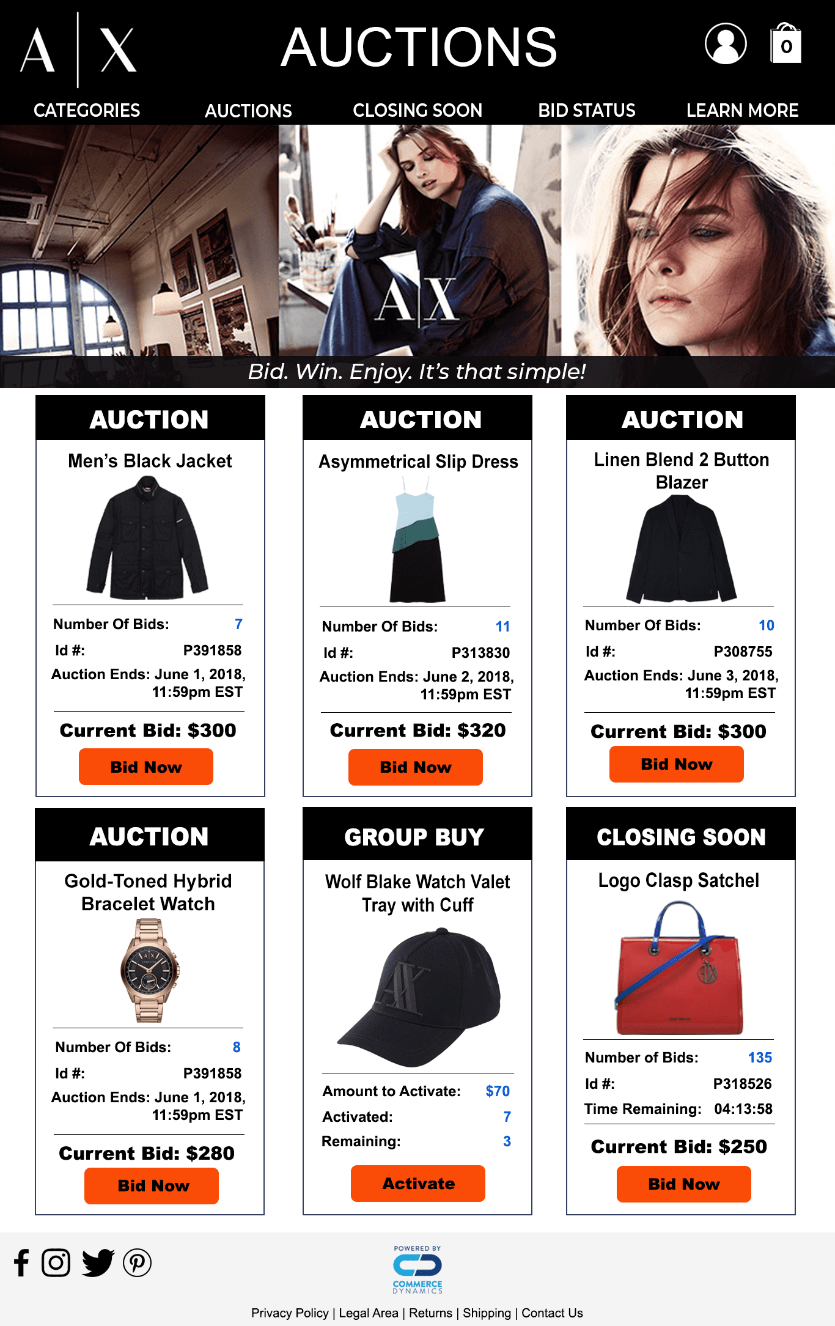
Task: Open the Contact Us footer link
Action: coord(552,1313)
